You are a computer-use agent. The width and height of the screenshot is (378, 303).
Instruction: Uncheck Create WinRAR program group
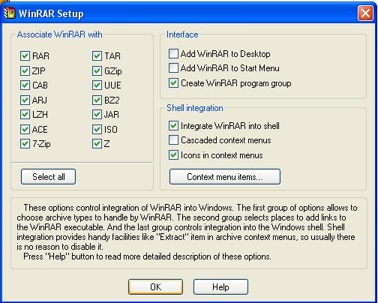pos(173,83)
